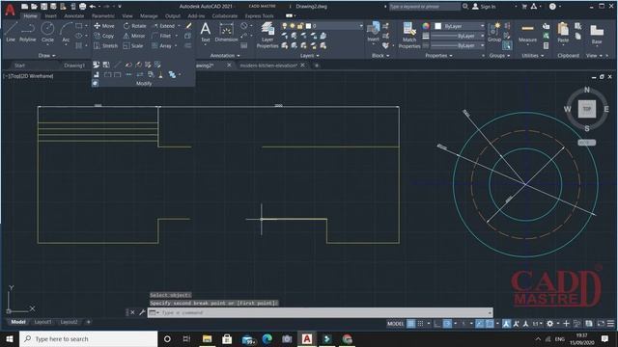Select the Circle tool

tap(47, 32)
